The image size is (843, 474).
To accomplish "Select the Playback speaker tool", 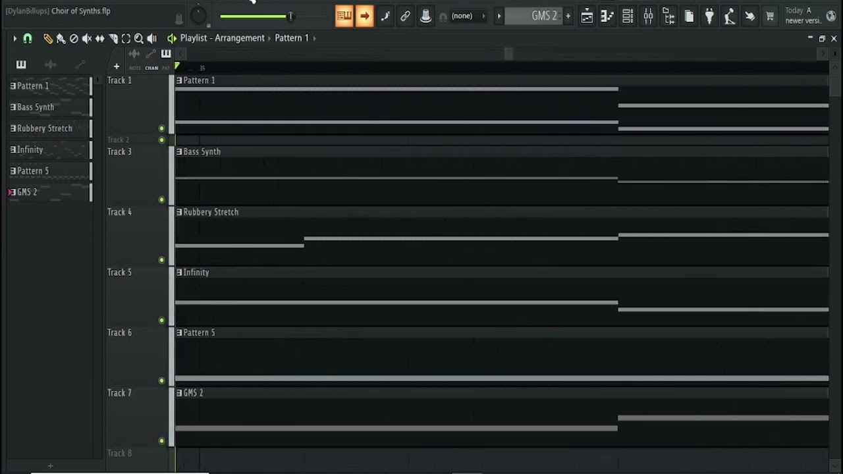I will point(151,39).
